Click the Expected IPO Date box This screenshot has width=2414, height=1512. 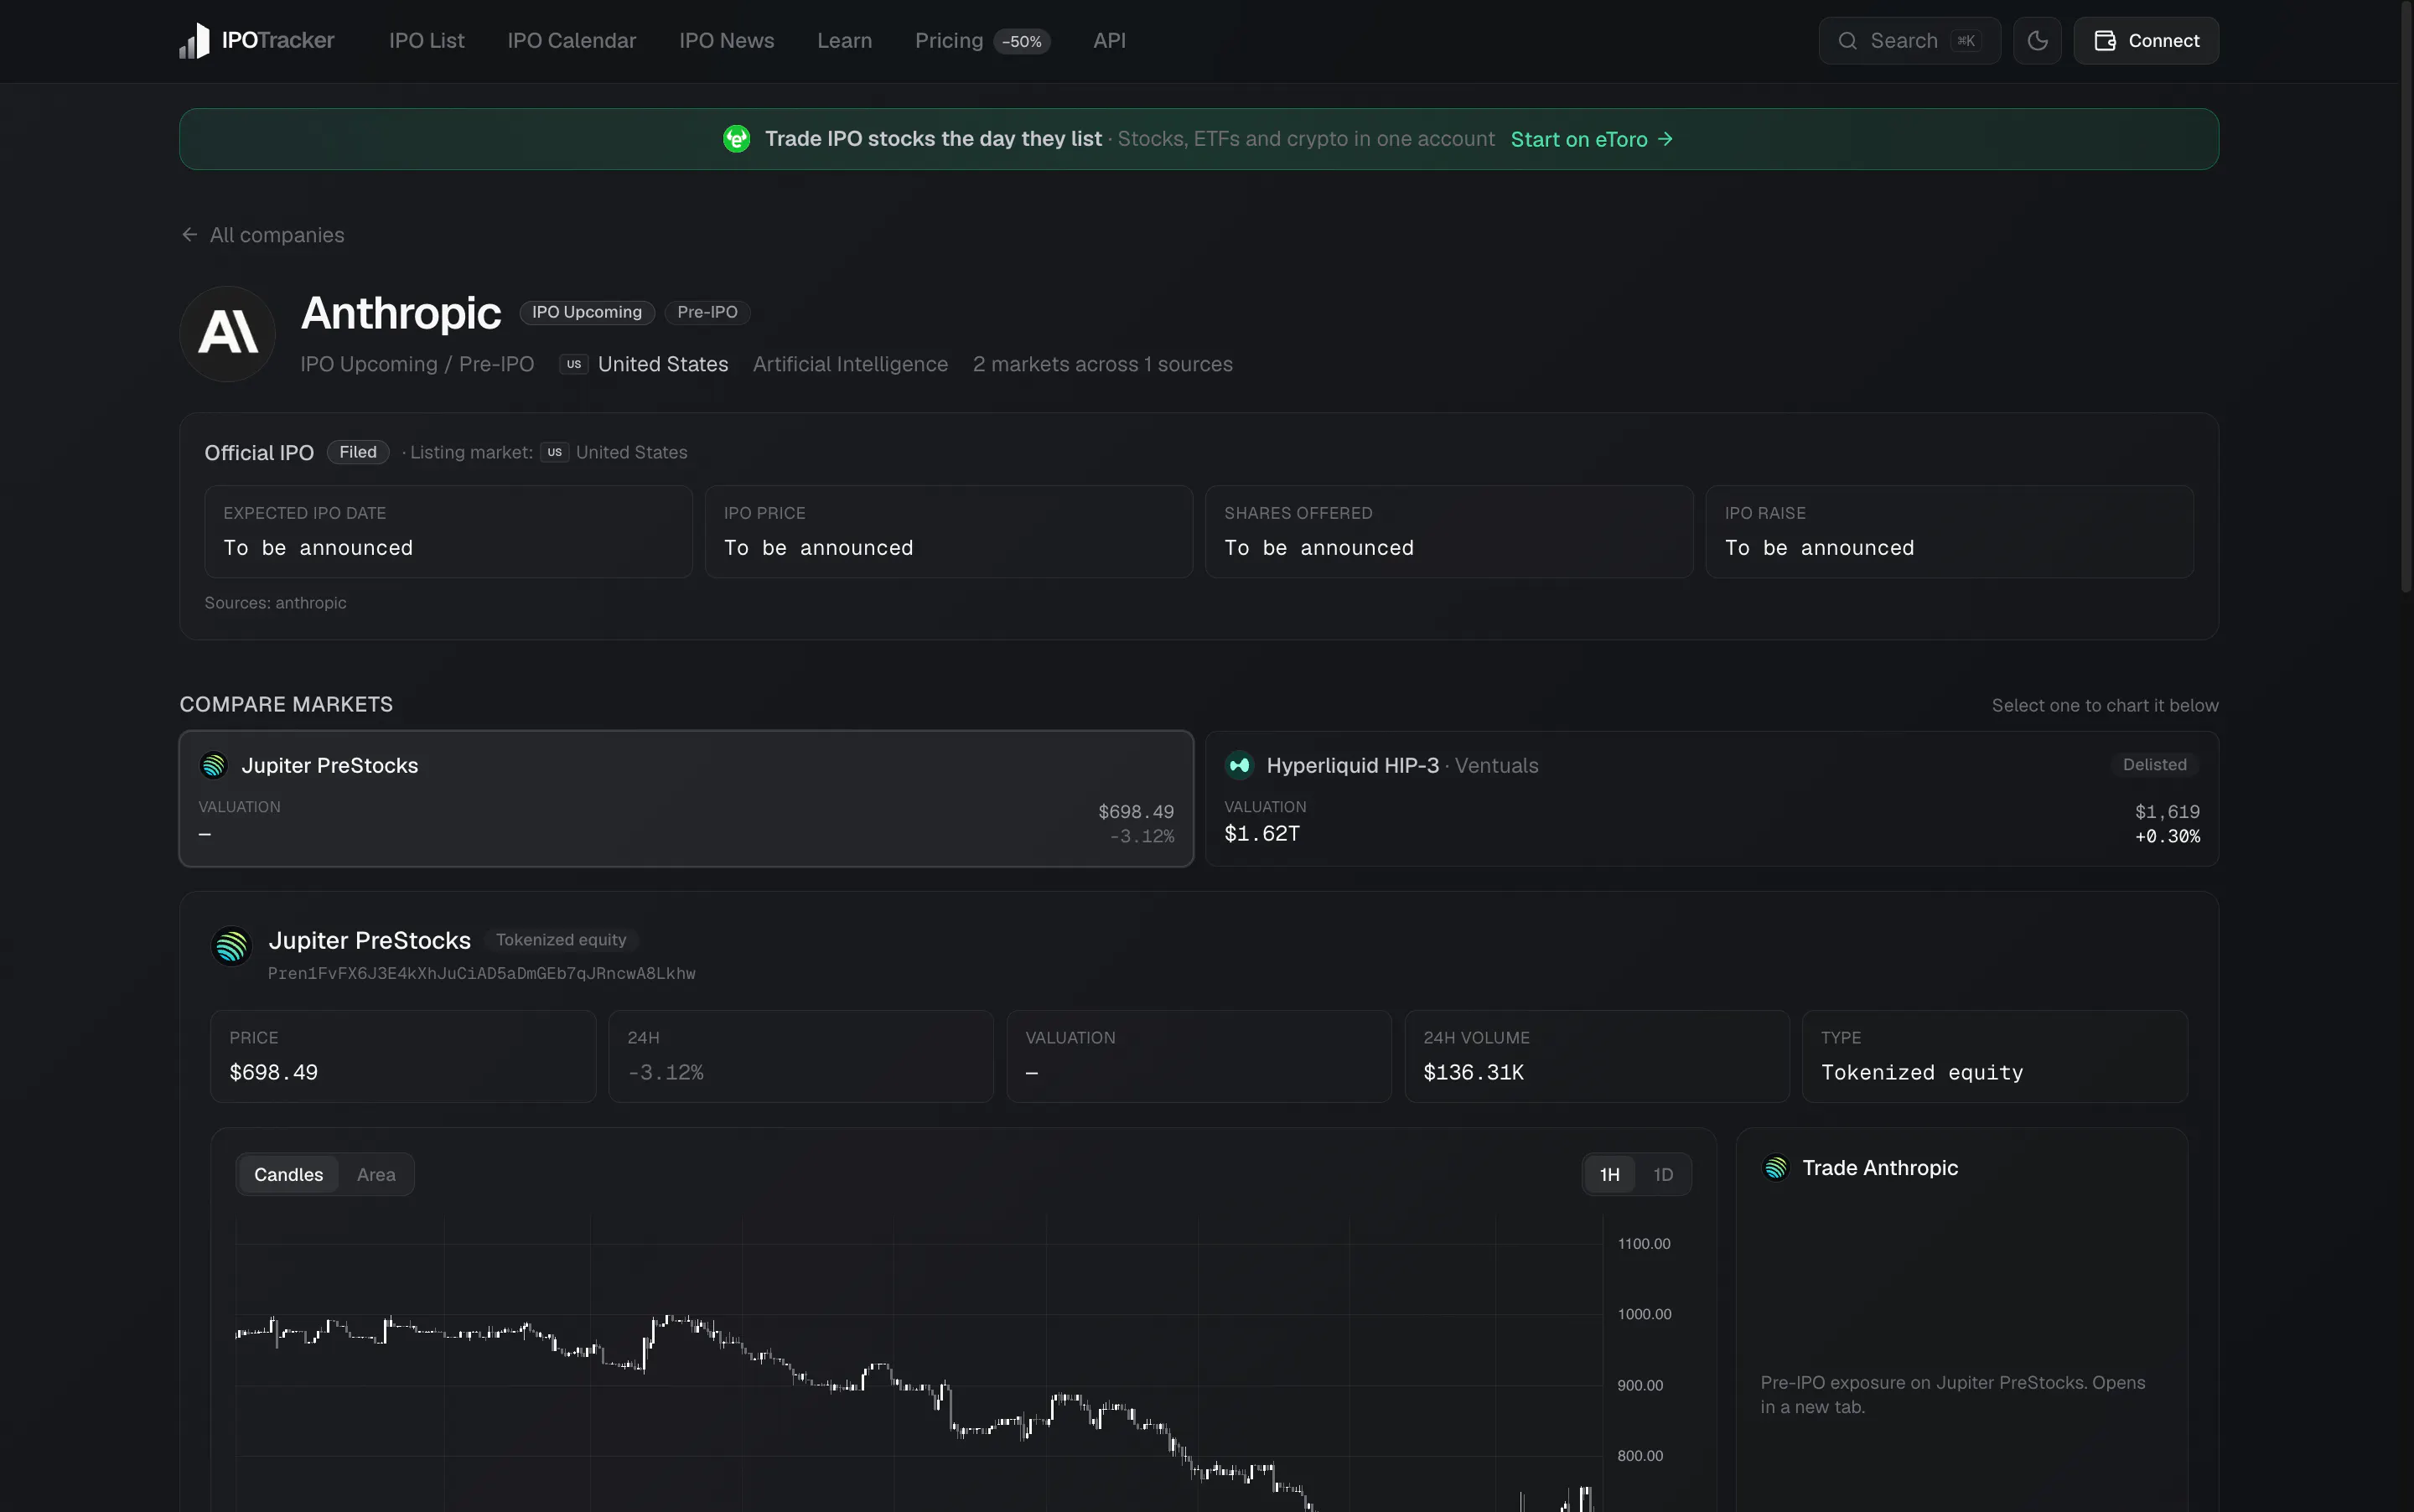coord(449,532)
